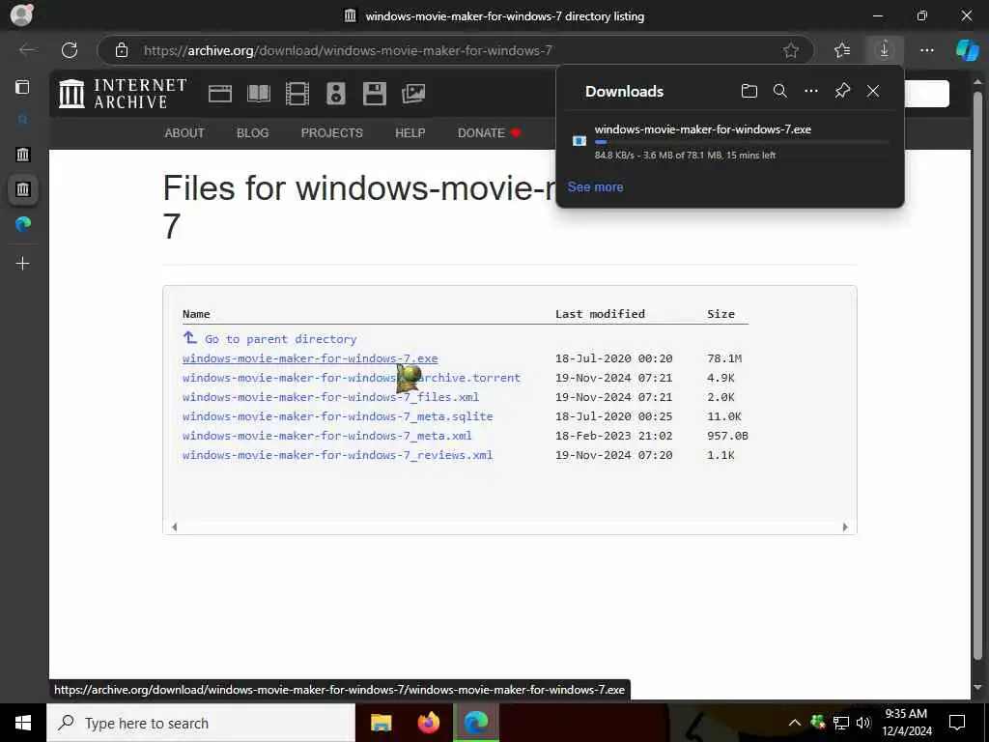Click the Edge profile avatar icon

tap(21, 15)
